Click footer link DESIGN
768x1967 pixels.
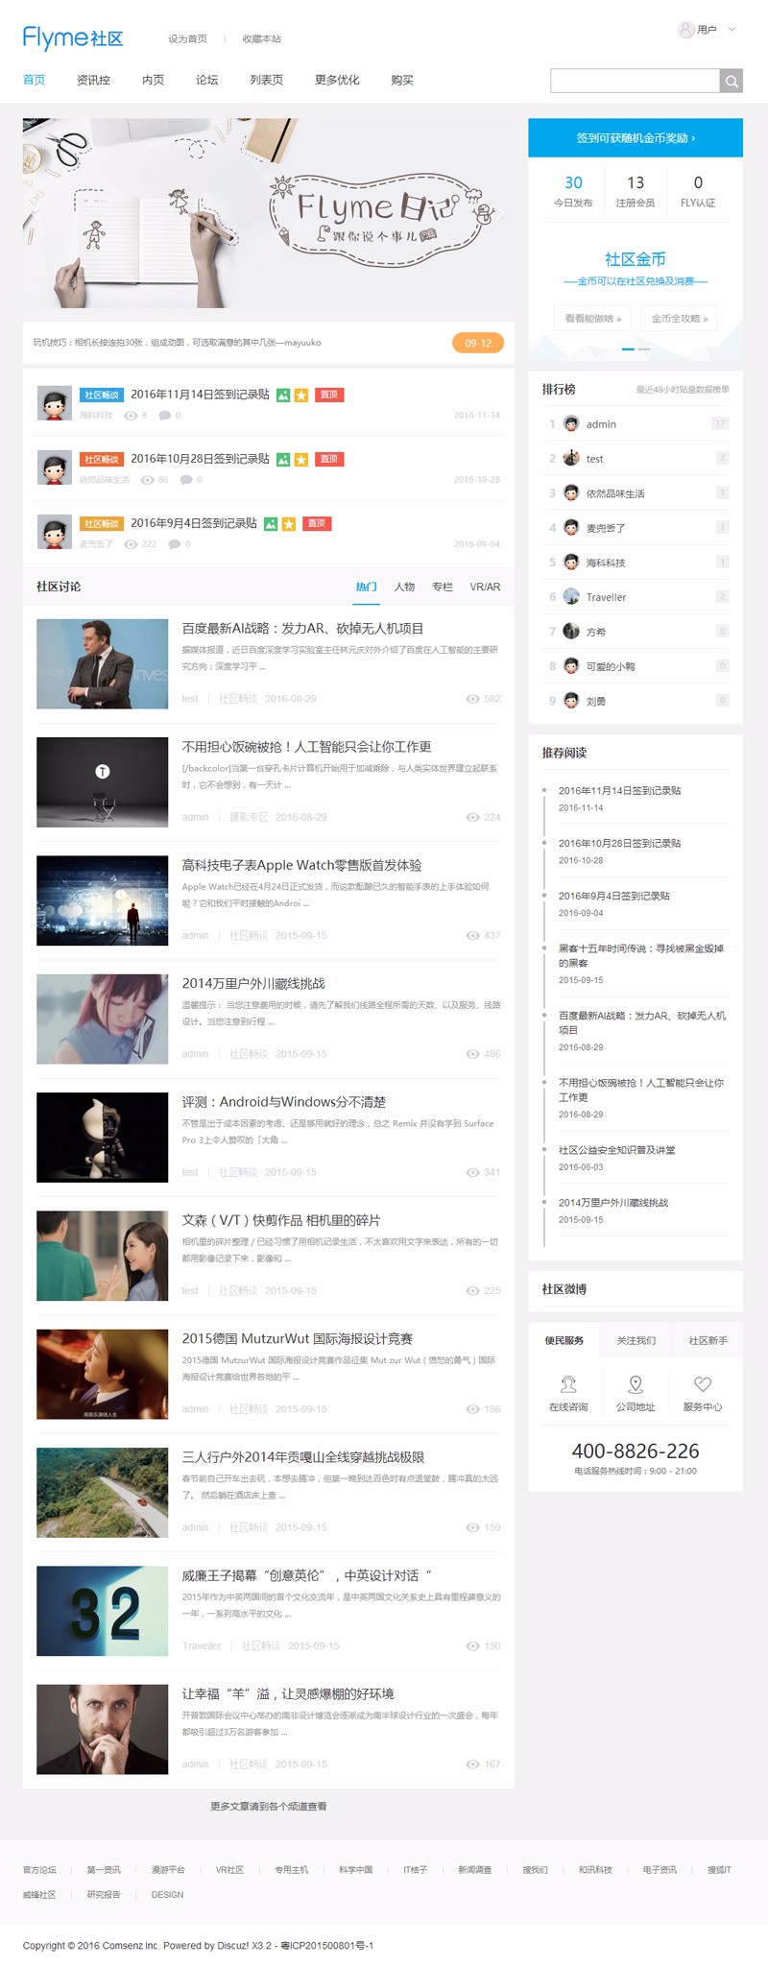coord(167,1895)
